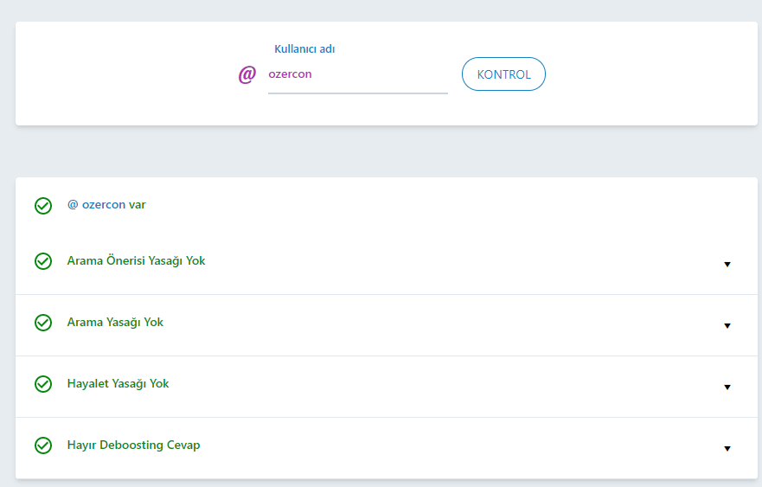The height and width of the screenshot is (487, 762).
Task: Click the underline of the username input
Action: coord(358,93)
